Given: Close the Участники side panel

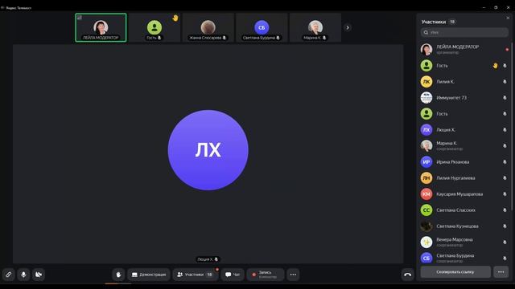Looking at the screenshot, I should click(508, 18).
